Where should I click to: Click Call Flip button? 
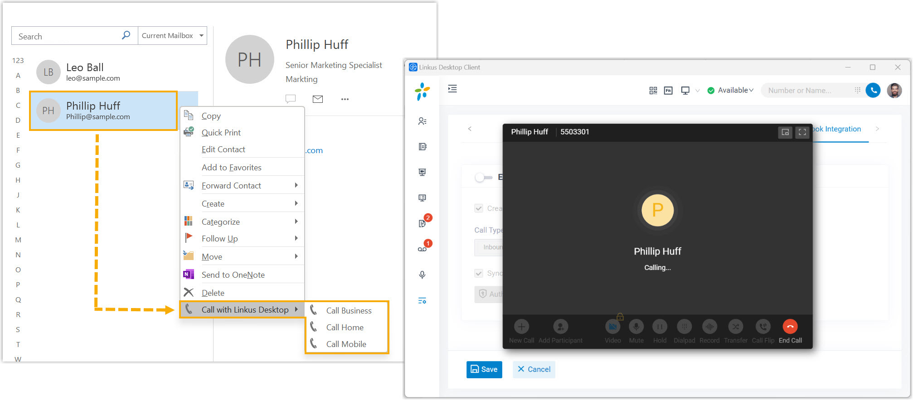pyautogui.click(x=763, y=332)
